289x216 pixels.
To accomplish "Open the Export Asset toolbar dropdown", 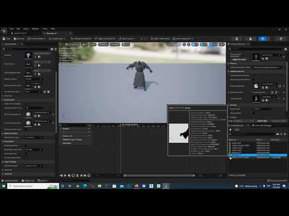I will 126,39.
